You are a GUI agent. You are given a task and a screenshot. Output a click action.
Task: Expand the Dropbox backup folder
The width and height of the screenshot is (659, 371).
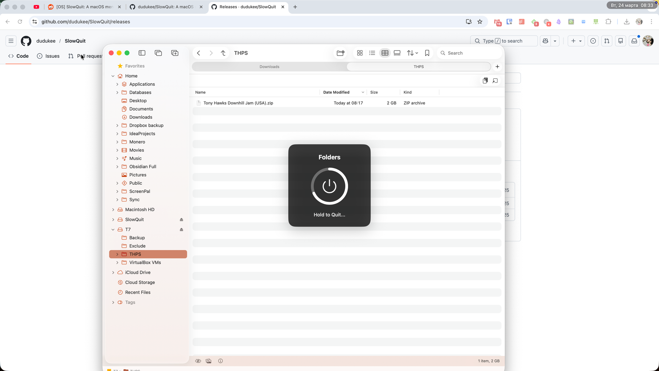pyautogui.click(x=117, y=125)
